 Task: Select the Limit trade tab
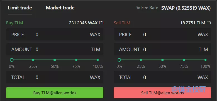(x=20, y=8)
